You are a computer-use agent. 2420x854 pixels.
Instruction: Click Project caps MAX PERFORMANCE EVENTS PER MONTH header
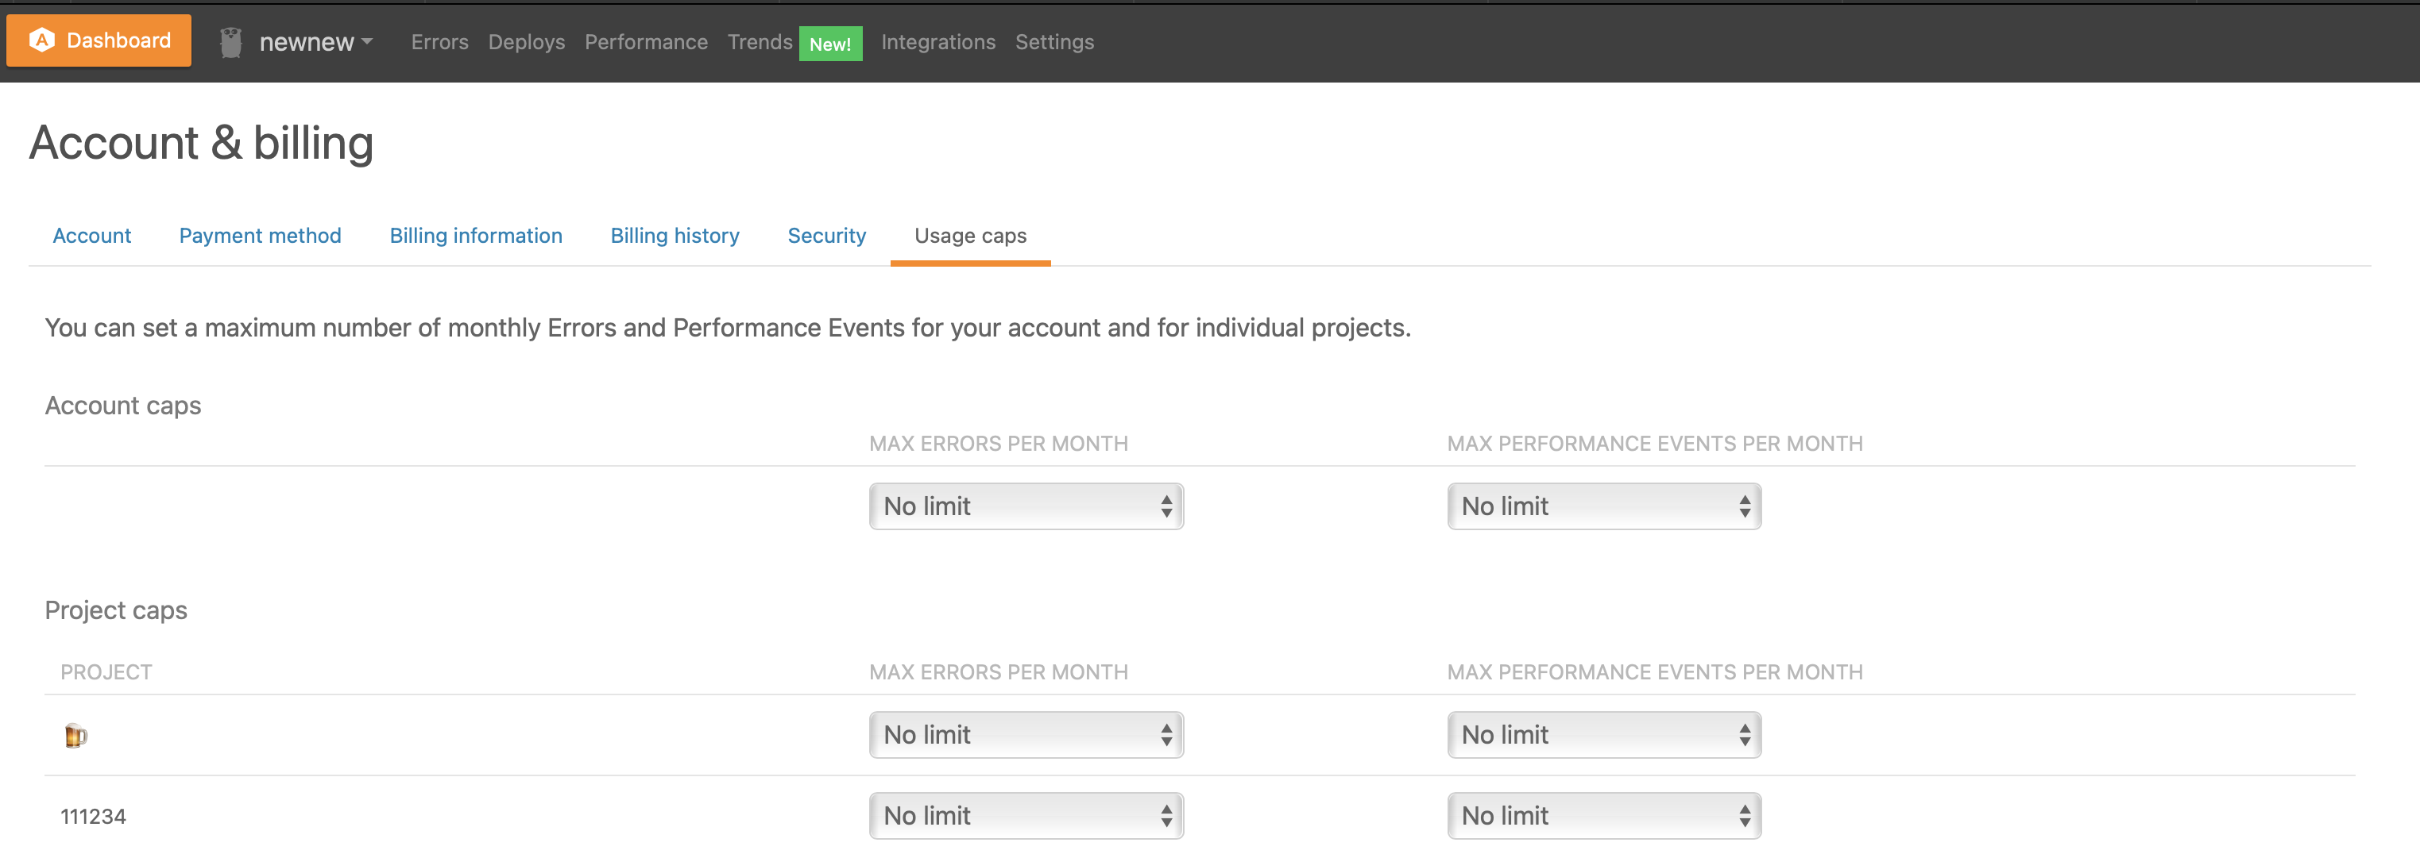coord(1655,672)
